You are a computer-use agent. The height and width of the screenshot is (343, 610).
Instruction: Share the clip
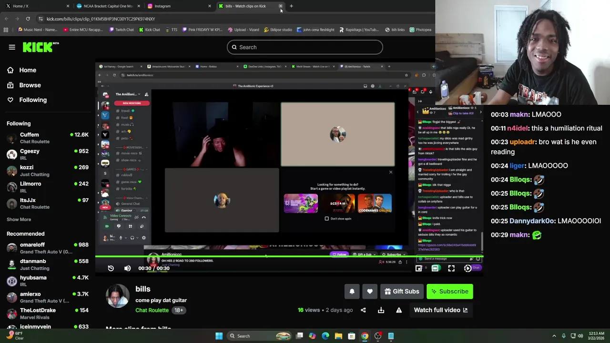363,310
